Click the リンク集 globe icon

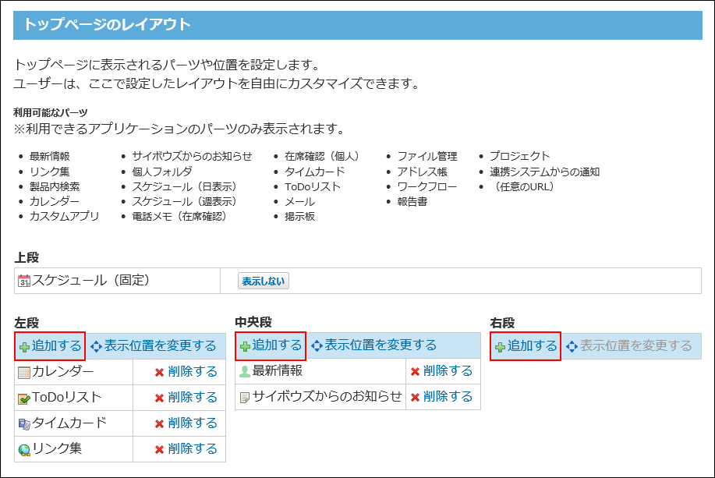click(x=24, y=450)
